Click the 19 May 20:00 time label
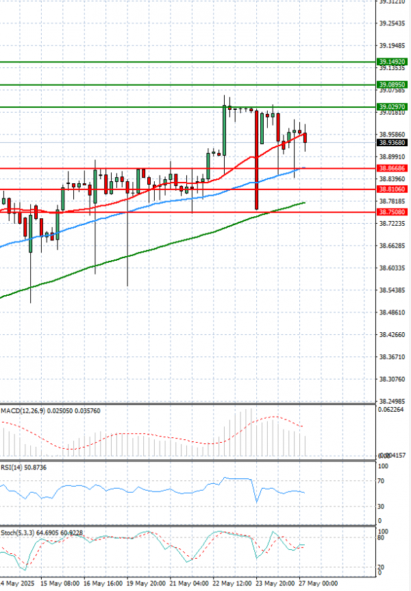Viewport: 411px width, 591px height. point(146,583)
